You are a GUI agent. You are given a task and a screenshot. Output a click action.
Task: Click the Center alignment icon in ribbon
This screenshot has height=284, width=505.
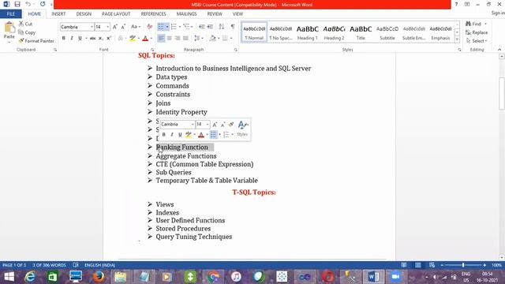click(x=169, y=39)
